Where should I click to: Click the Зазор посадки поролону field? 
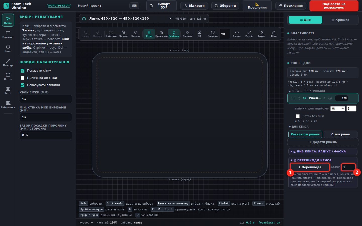(46, 135)
